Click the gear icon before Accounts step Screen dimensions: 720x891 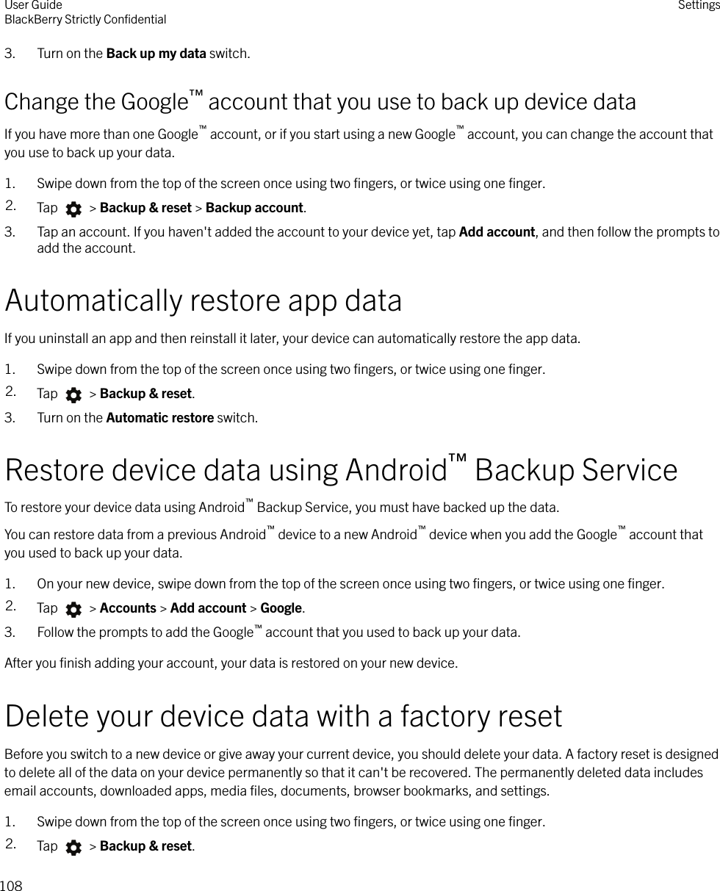click(73, 610)
